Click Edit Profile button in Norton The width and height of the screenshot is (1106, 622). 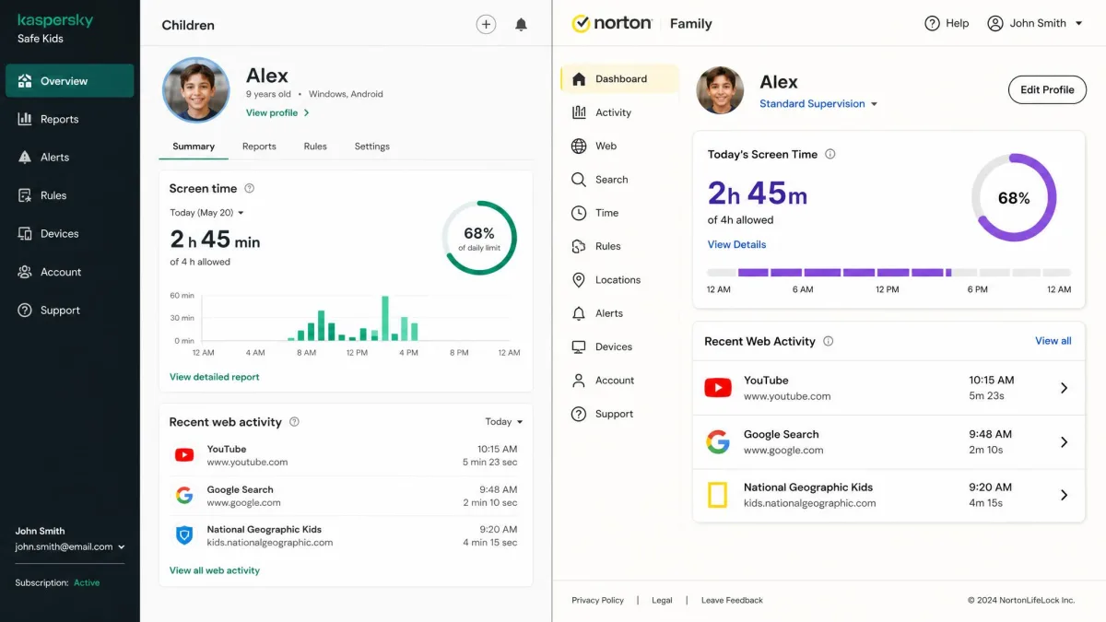click(x=1047, y=89)
